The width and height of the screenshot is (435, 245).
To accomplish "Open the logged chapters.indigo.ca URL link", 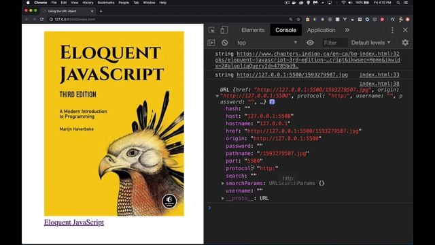I will 307,60.
